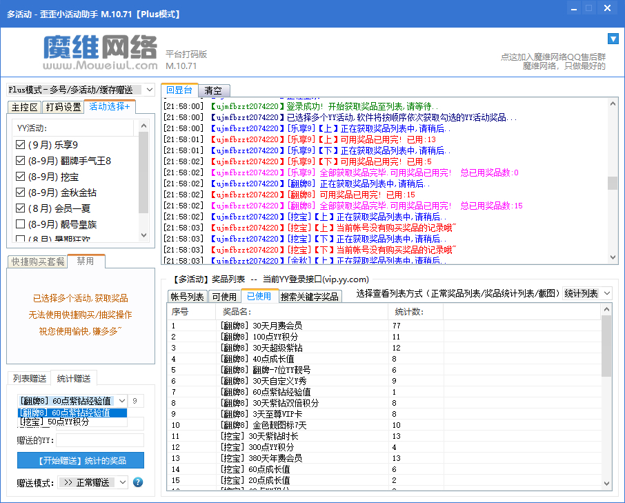The image size is (625, 503).
Task: Select the row [挖宝] 380天年费会员
Action: click(384, 458)
